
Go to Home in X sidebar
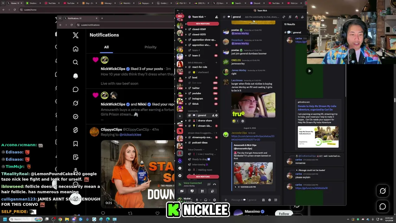75,49
